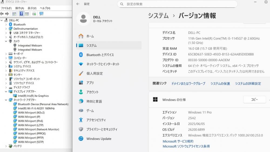Open the Windows Update settings page
This screenshot has height=152, width=270.
tap(99, 139)
